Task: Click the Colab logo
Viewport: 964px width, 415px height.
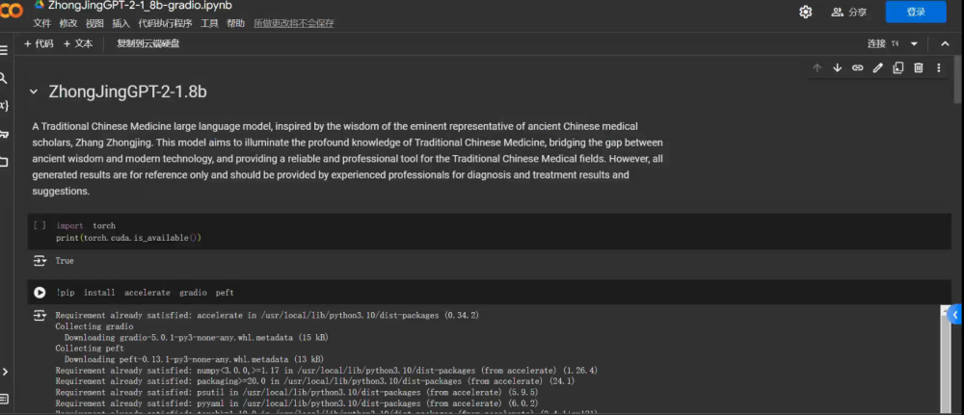Action: pyautogui.click(x=11, y=10)
